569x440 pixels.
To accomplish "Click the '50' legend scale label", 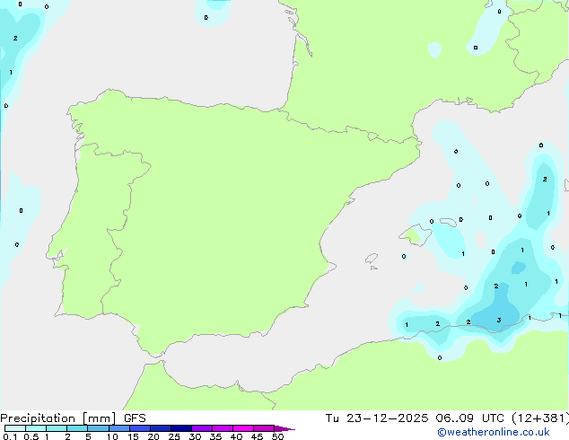I will coord(277,436).
